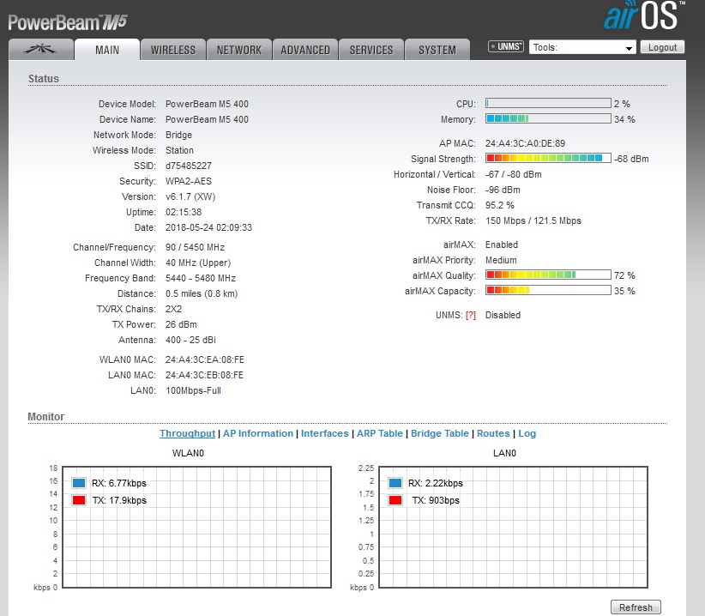Click the PowerBeam M5 logo
This screenshot has height=616, width=705.
coord(68,22)
